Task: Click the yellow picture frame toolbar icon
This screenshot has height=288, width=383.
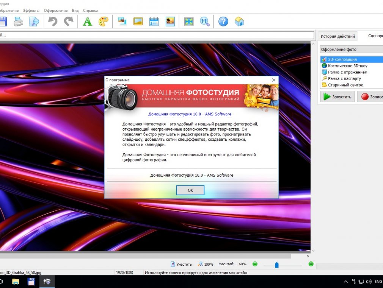Action: (x=138, y=22)
